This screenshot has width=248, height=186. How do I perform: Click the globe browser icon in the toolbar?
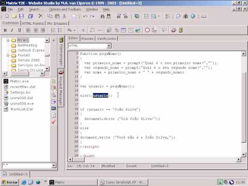193,16
